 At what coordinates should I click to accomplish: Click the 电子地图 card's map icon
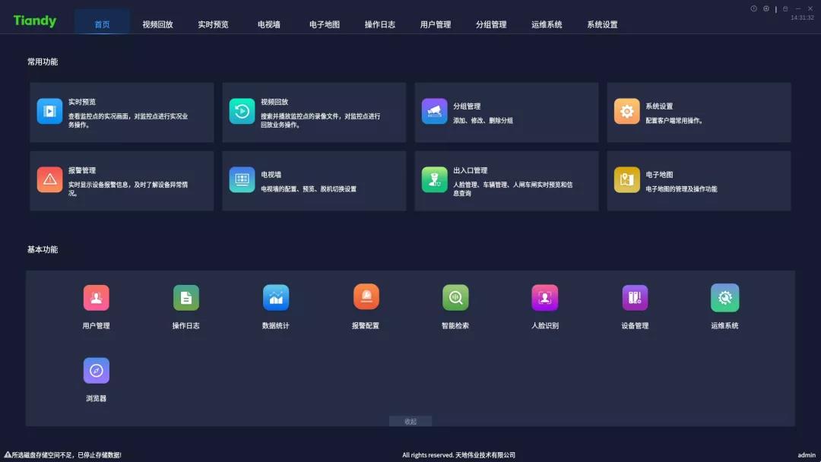pyautogui.click(x=626, y=180)
